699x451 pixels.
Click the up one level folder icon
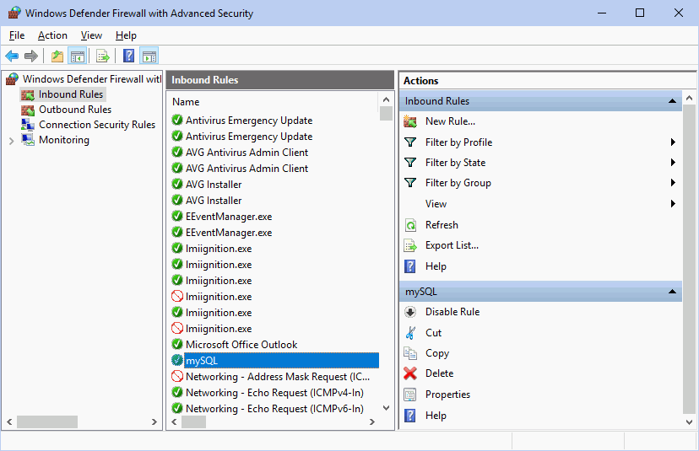pyautogui.click(x=57, y=56)
